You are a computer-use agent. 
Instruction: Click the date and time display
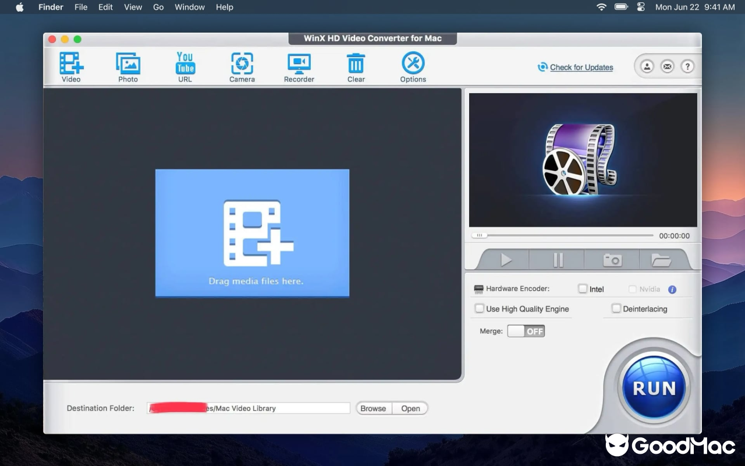tap(695, 7)
